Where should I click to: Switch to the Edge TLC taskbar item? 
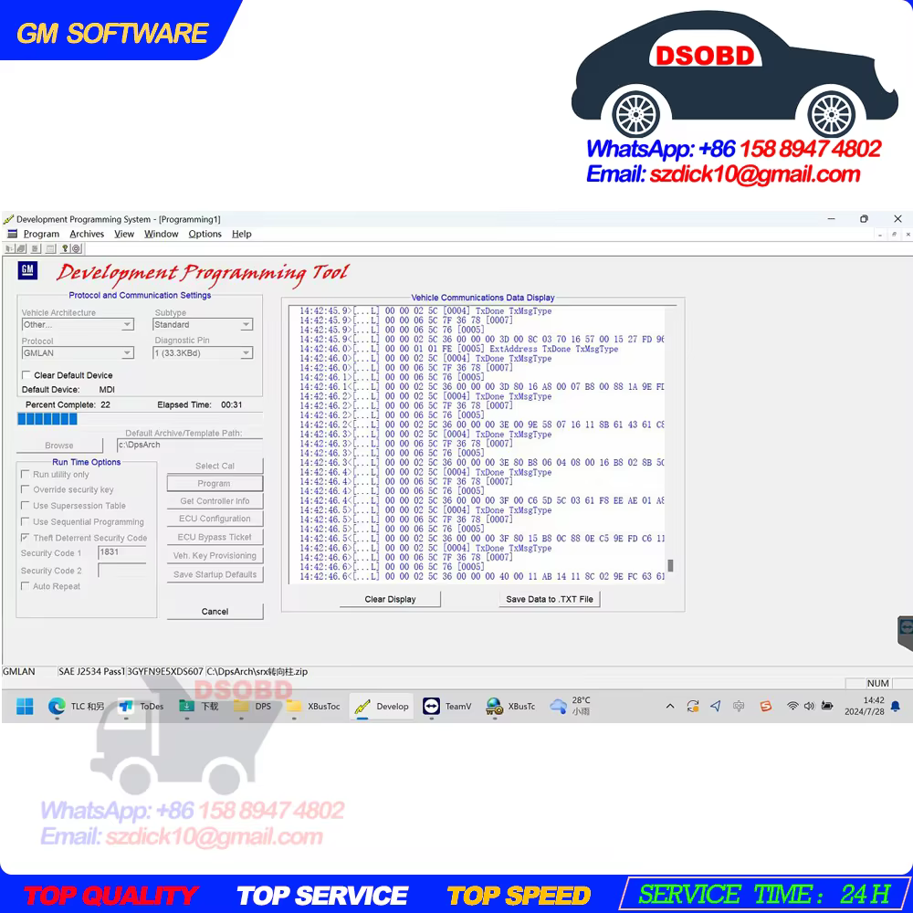pos(76,707)
